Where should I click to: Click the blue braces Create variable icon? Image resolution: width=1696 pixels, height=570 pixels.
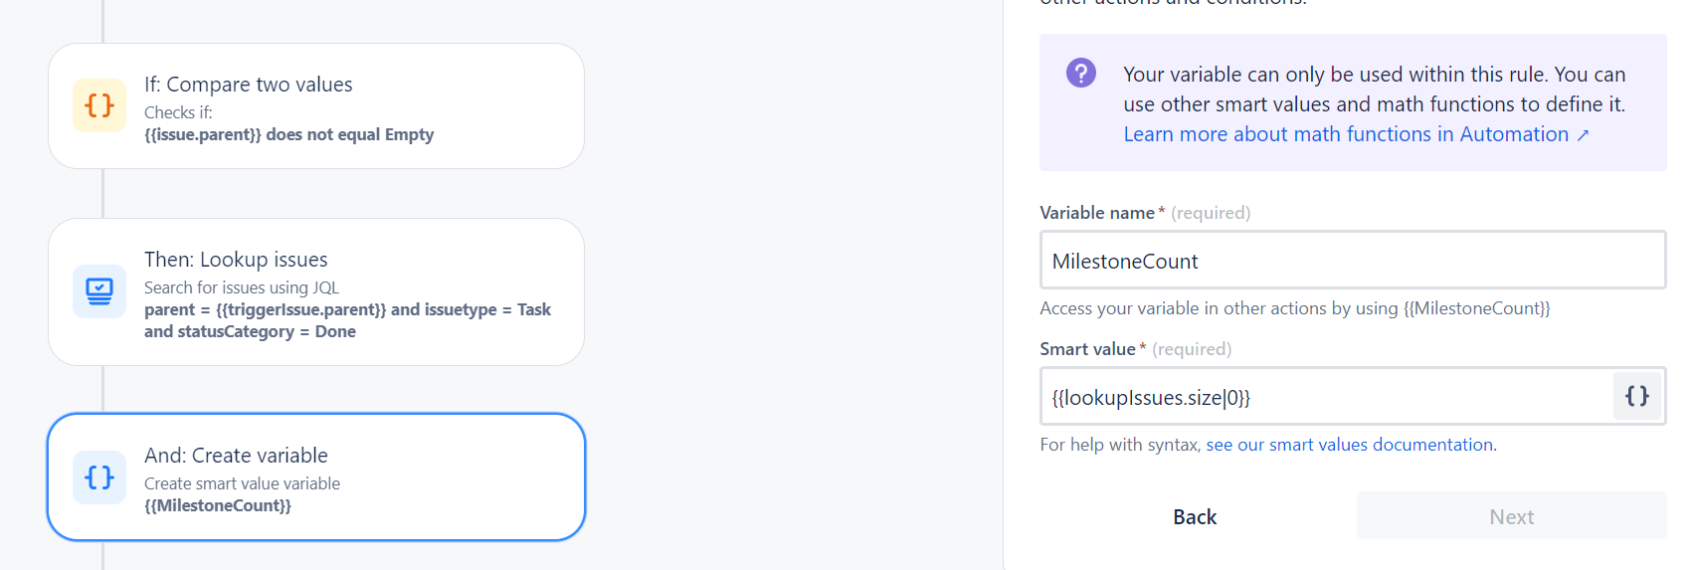coord(99,477)
